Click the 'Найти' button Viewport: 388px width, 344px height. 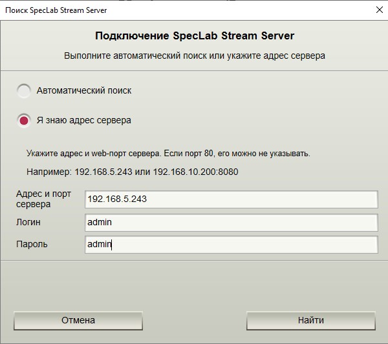point(311,321)
